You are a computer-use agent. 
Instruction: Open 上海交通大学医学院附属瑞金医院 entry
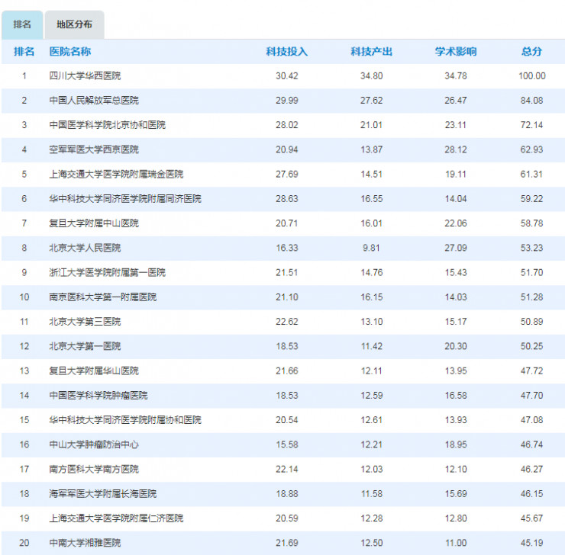tap(116, 174)
